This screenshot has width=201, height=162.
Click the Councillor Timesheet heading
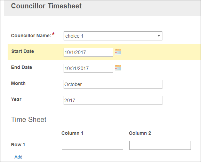46,6
